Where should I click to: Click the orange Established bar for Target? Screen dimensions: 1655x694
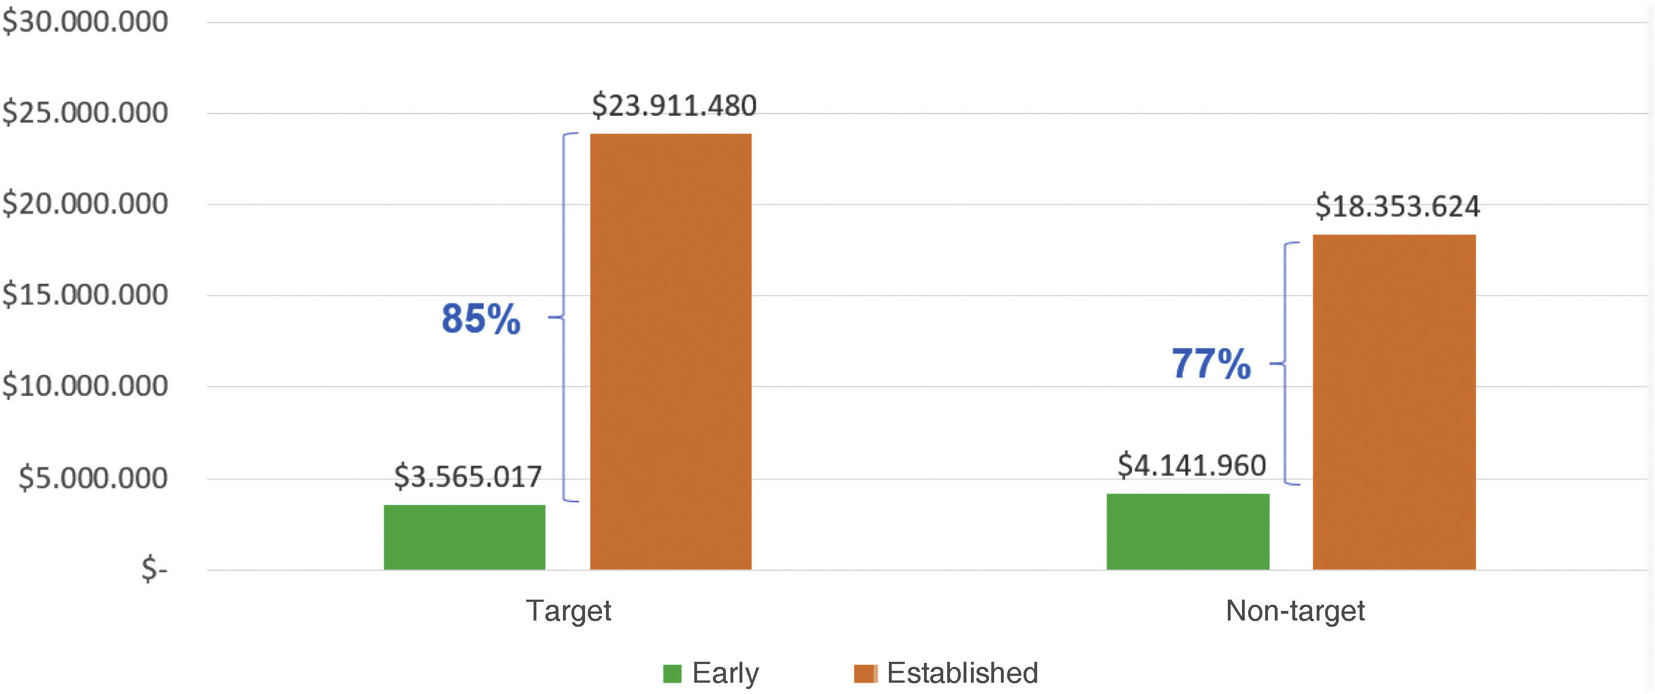click(x=670, y=352)
